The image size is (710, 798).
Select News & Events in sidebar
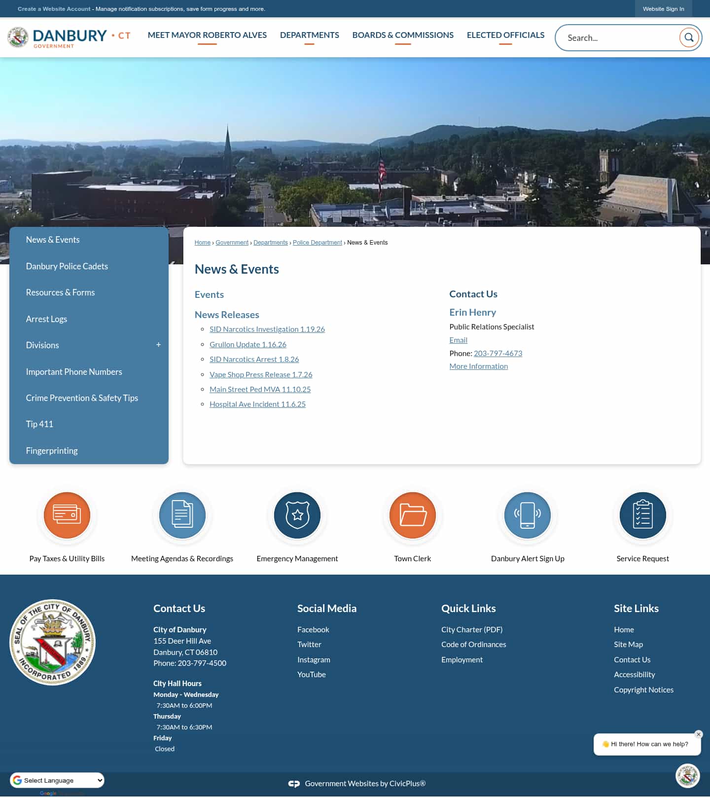coord(53,240)
